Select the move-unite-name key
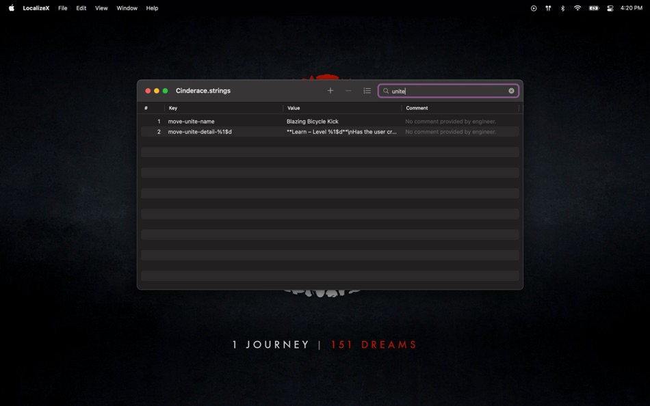650x406 pixels. coord(191,122)
